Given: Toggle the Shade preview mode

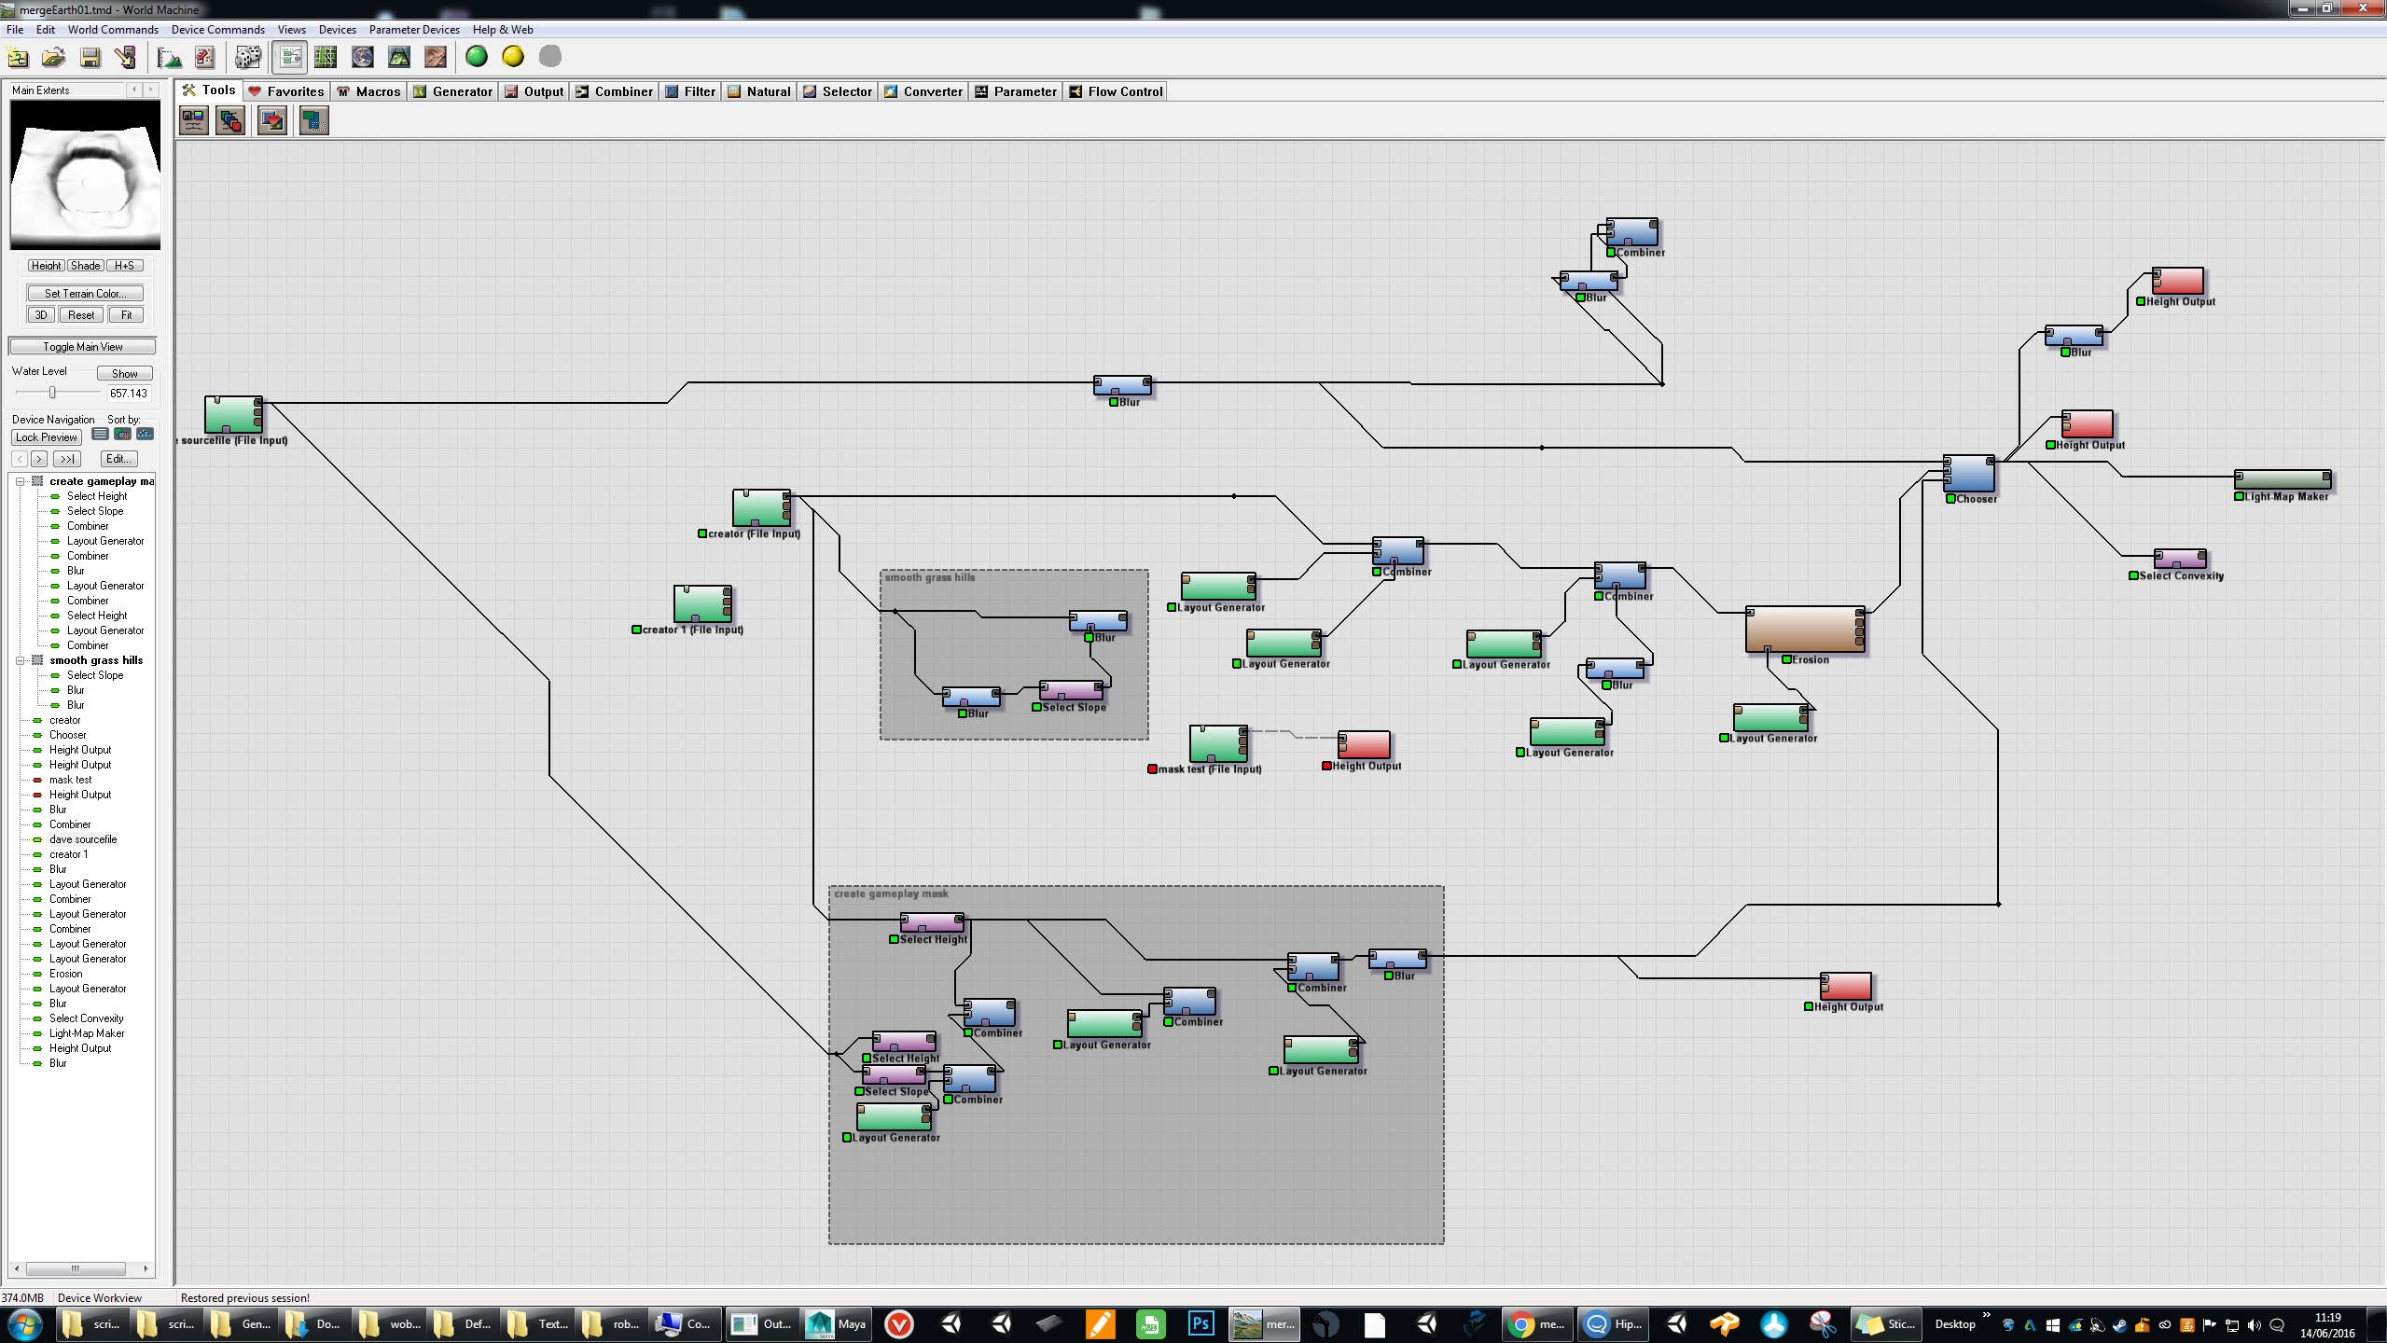Looking at the screenshot, I should pos(85,266).
